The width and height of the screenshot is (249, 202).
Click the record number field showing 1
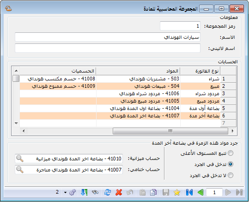coord(214,192)
